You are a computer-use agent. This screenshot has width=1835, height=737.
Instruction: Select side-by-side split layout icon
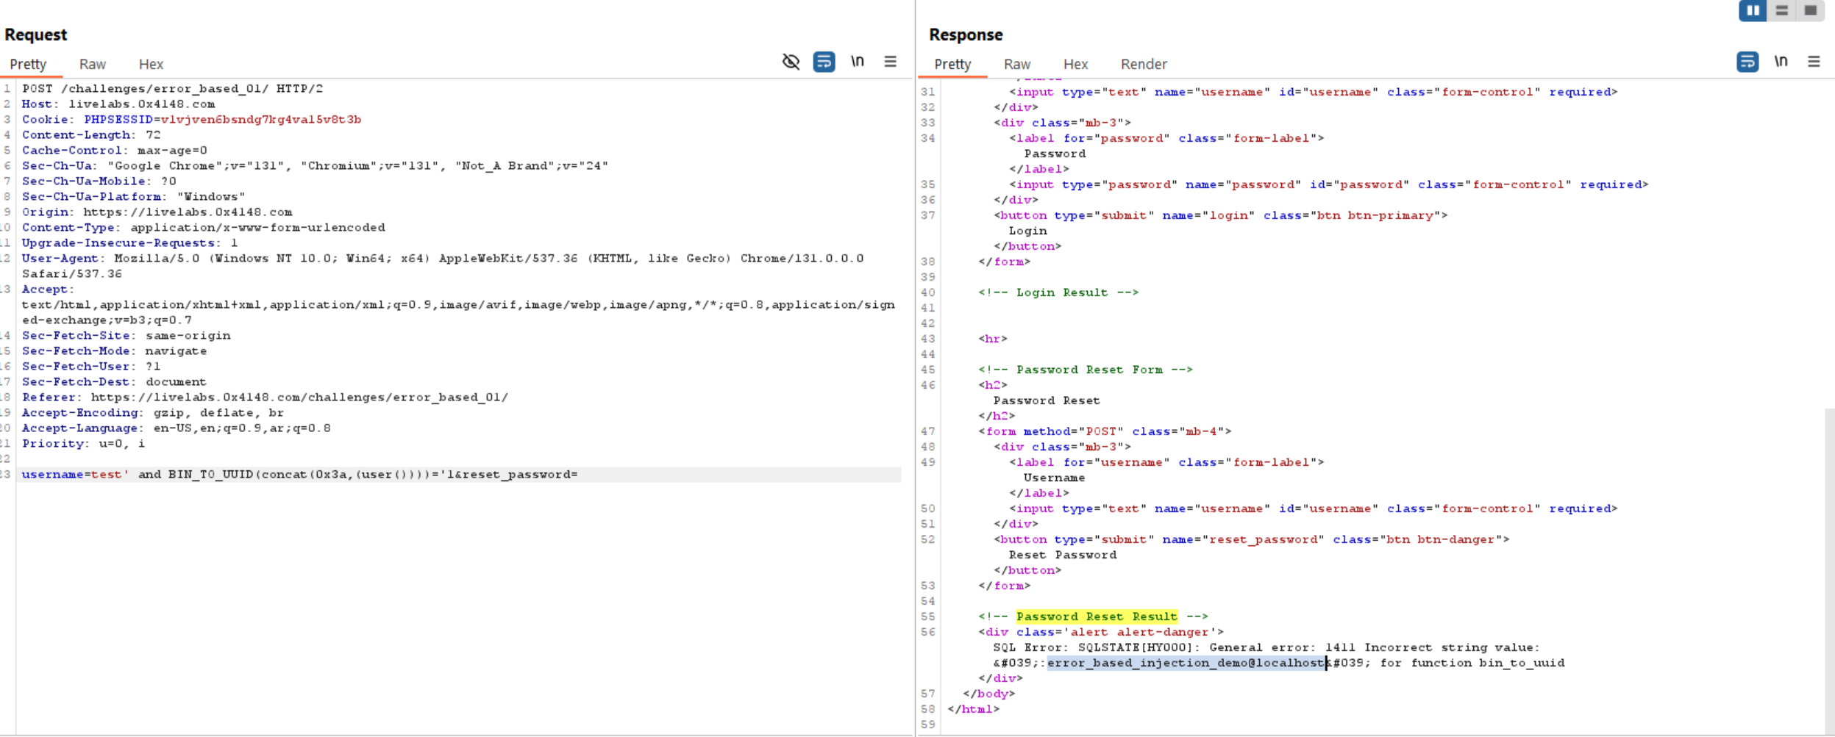pos(1753,10)
